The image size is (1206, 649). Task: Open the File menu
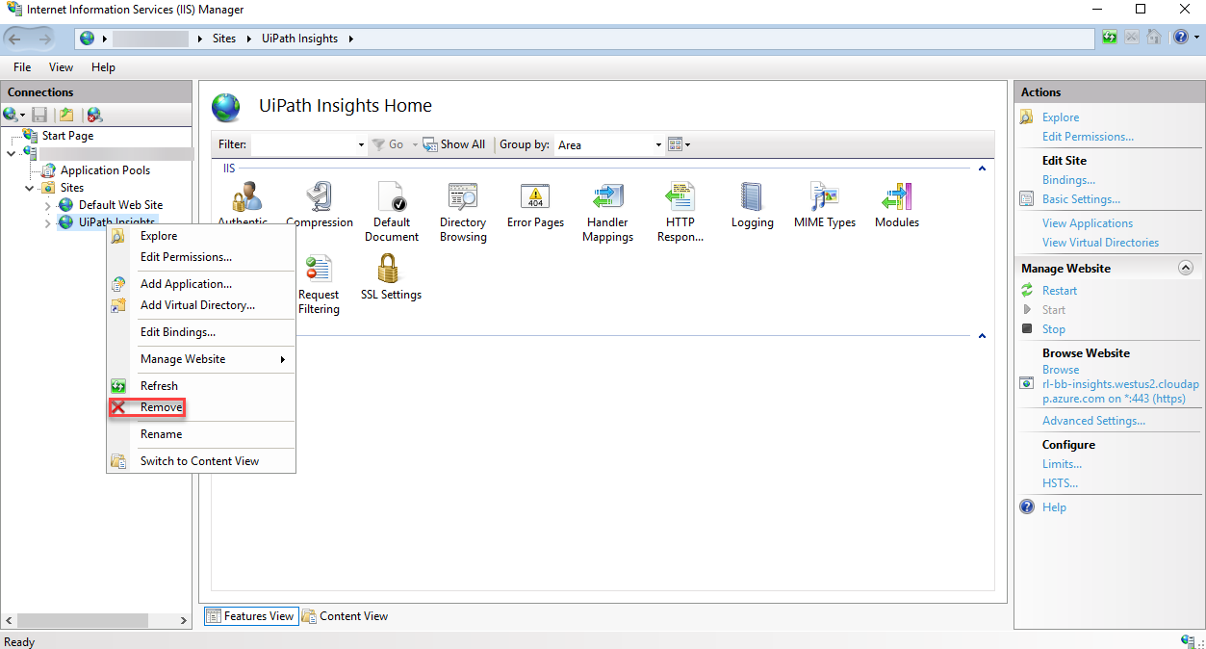pos(22,67)
